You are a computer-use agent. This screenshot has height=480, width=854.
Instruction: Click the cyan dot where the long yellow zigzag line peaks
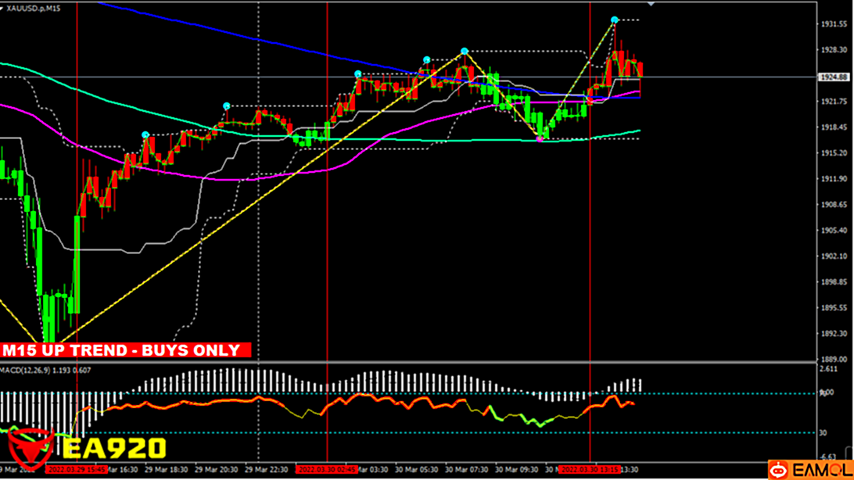tap(465, 52)
